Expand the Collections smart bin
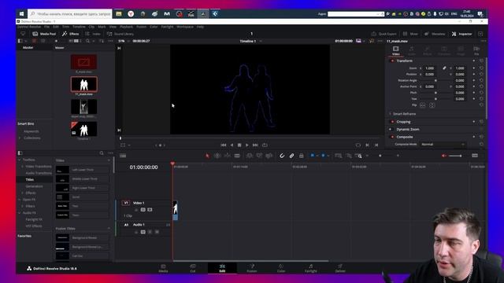504x283 pixels. [20, 138]
